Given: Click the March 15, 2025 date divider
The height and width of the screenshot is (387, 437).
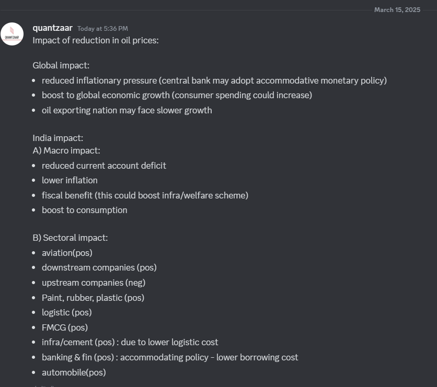Looking at the screenshot, I should (397, 10).
